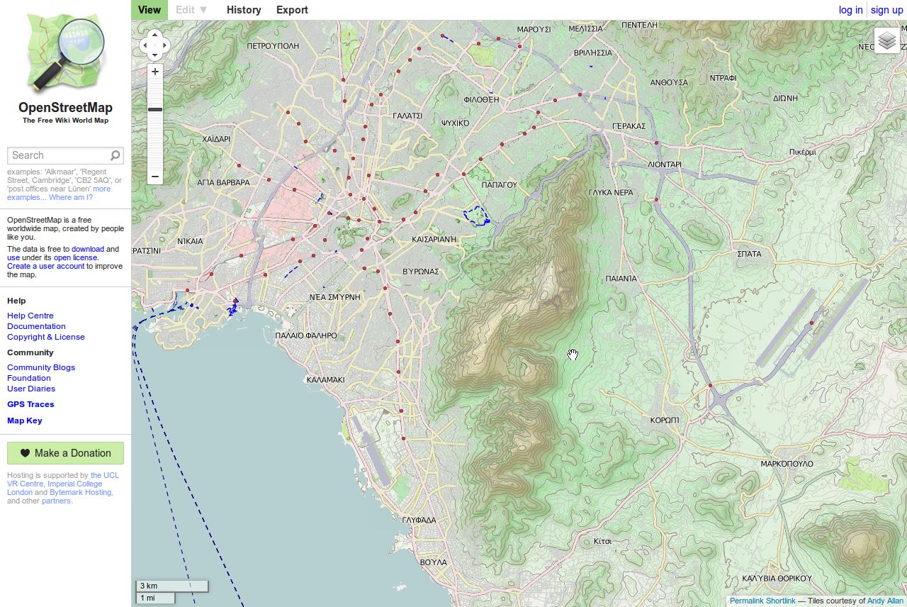Click the ΓΛΥΦΑΔΑ map label

419,520
